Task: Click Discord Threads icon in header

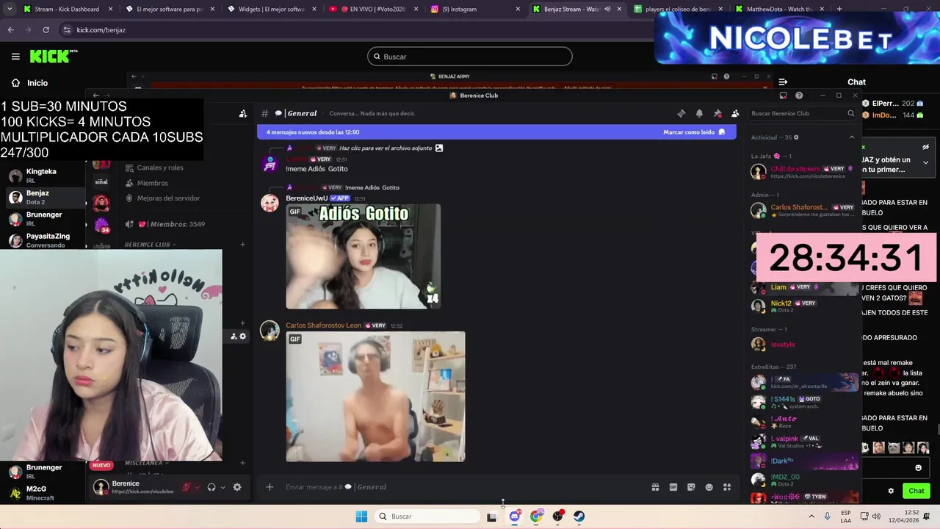Action: pos(681,113)
